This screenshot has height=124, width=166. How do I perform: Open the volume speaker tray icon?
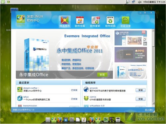tap(140, 2)
